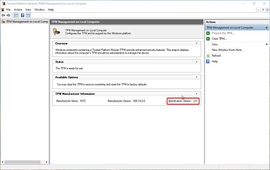Collapse the TPM Manufacturer Information section
The width and height of the screenshot is (270, 170).
coord(197,94)
